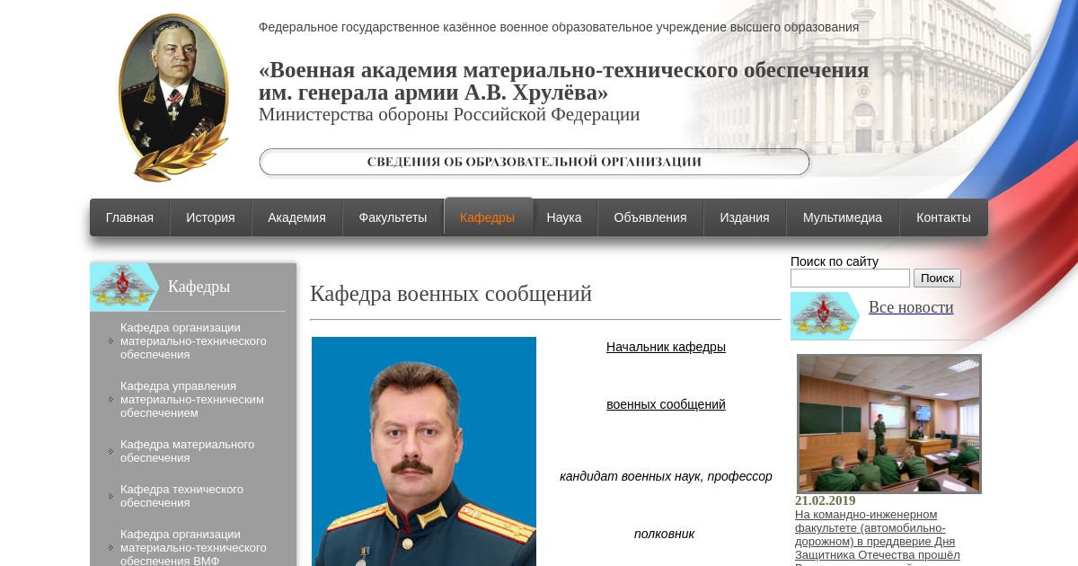The image size is (1078, 566).
Task: Click the Начальник кафедры underlined text
Action: (x=666, y=347)
